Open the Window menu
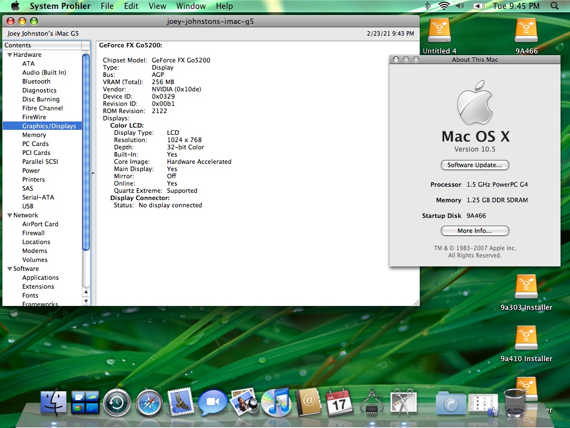Image resolution: width=570 pixels, height=428 pixels. pyautogui.click(x=190, y=6)
